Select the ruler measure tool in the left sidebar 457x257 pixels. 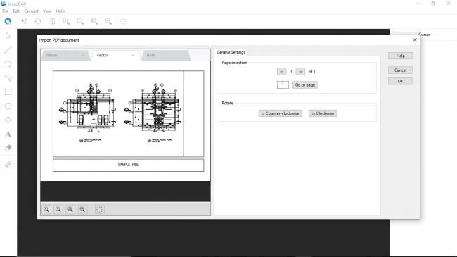click(8, 164)
